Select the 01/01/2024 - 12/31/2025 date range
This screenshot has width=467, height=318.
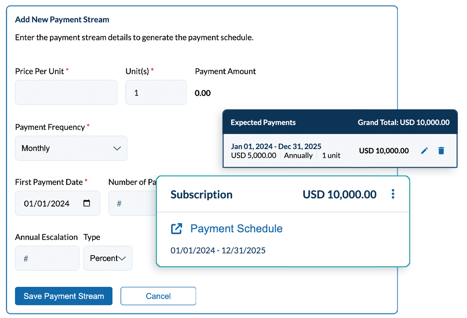coord(218,251)
